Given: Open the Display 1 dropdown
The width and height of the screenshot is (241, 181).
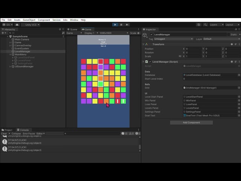Looking at the screenshot, I should [x=91, y=33].
